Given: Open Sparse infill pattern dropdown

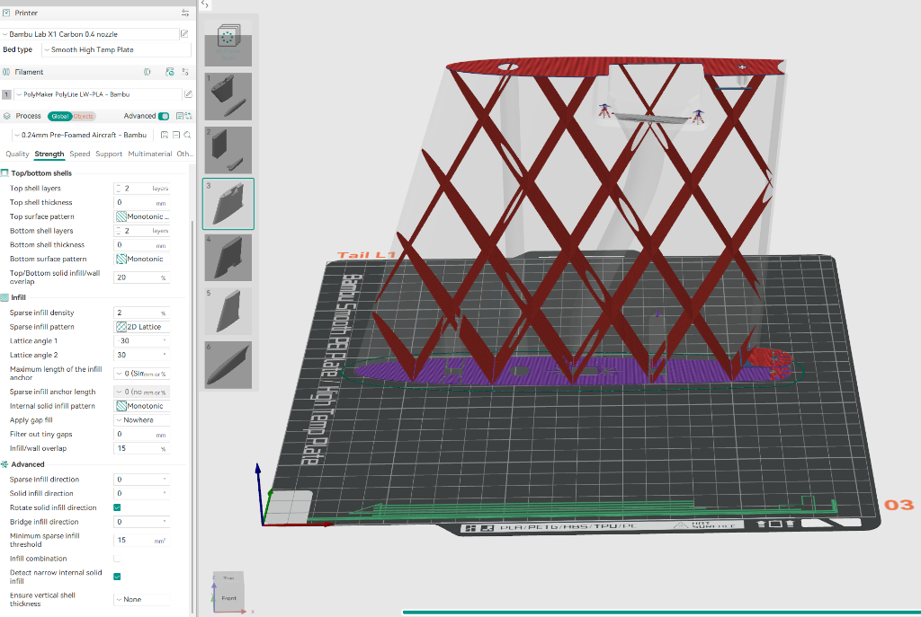Looking at the screenshot, I should [x=142, y=327].
